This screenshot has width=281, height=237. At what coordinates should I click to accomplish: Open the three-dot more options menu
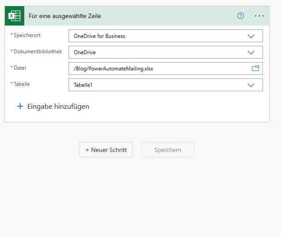[x=259, y=16]
